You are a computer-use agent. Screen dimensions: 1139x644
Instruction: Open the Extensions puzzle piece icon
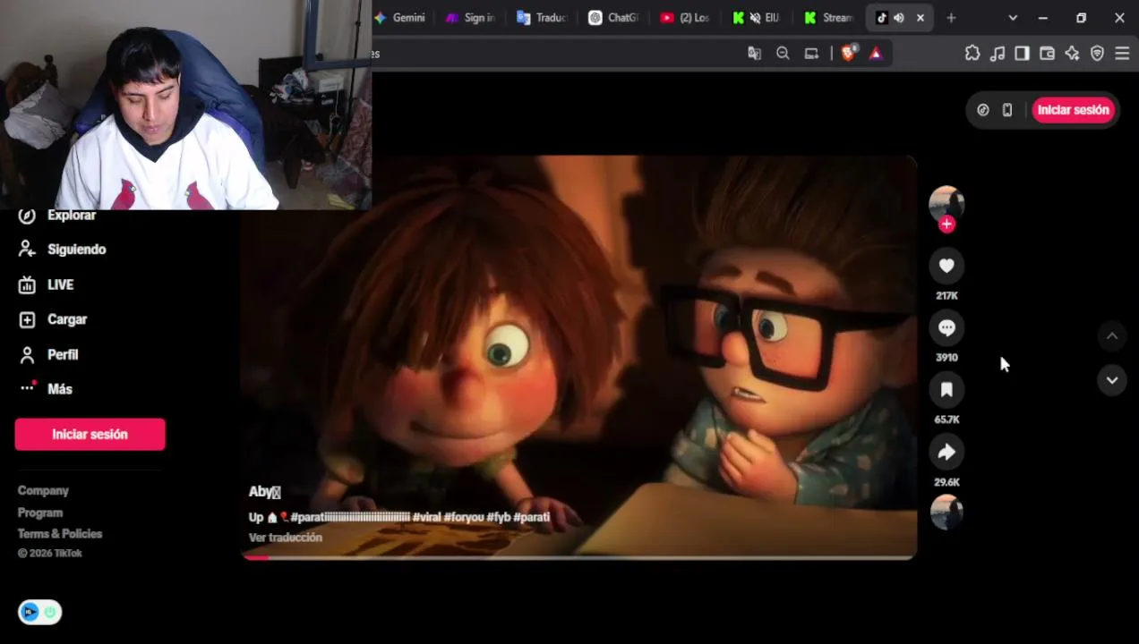point(972,54)
